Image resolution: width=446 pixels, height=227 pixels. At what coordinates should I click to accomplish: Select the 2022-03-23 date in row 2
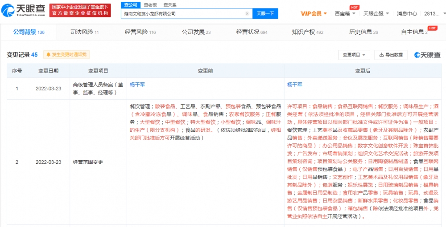(48, 162)
